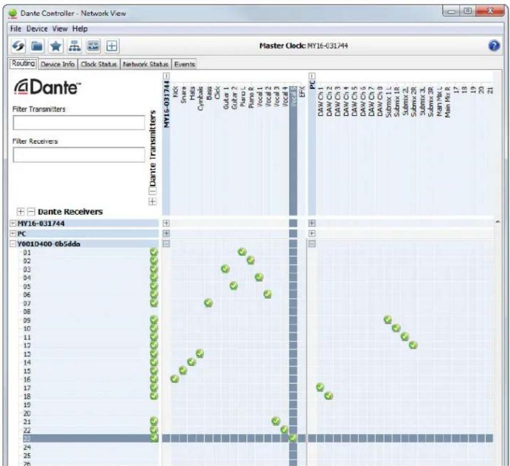
Task: Expand the PC receiver device
Action: pyautogui.click(x=13, y=234)
